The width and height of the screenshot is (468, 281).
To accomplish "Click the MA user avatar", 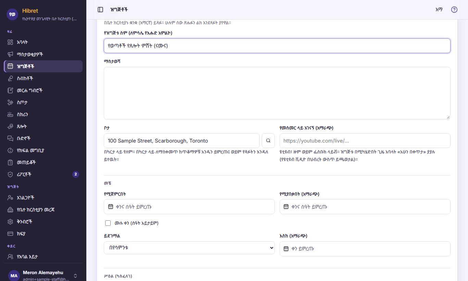I will click(x=14, y=276).
